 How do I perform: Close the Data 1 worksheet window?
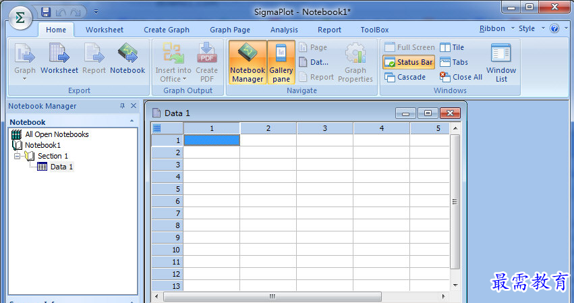450,113
